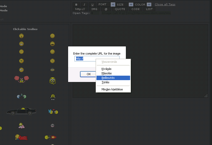Choose Másolás from the context menu
The height and width of the screenshot is (145, 212).
[x=113, y=74]
